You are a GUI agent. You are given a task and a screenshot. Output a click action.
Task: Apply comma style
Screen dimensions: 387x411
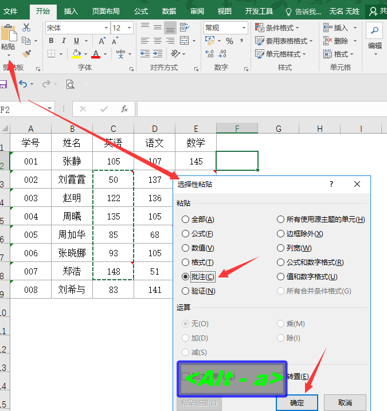[242, 41]
